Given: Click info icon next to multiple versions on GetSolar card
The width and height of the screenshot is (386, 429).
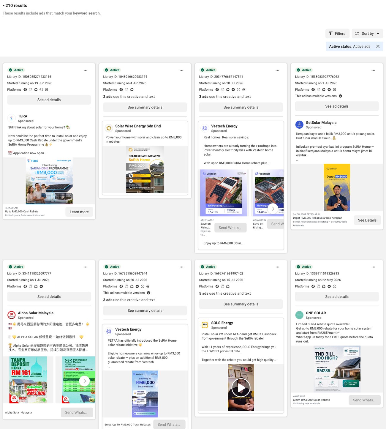Looking at the screenshot, I should (340, 96).
